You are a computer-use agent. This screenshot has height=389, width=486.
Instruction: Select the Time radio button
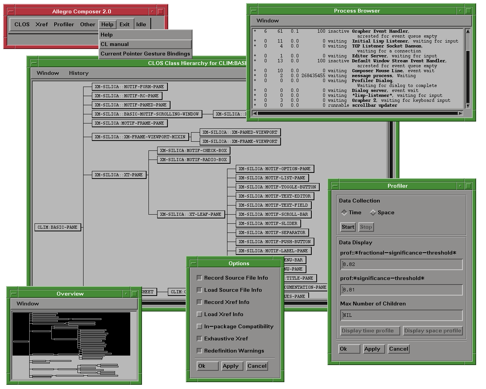[x=351, y=212]
